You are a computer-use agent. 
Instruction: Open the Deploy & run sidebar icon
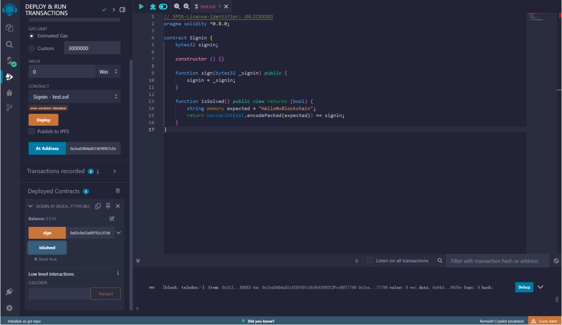[9, 77]
